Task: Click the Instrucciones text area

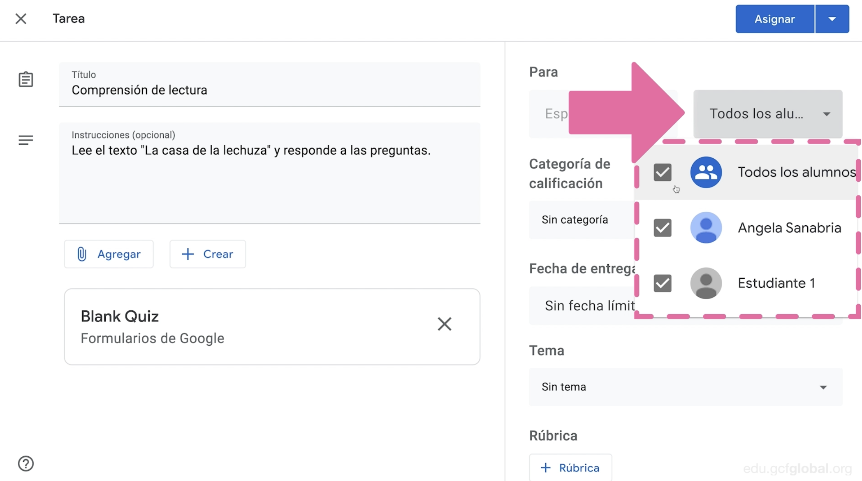Action: [x=269, y=173]
